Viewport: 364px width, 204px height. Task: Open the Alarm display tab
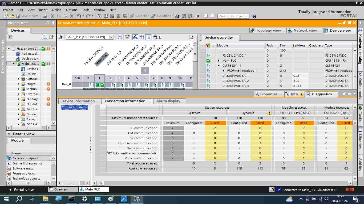pyautogui.click(x=169, y=101)
